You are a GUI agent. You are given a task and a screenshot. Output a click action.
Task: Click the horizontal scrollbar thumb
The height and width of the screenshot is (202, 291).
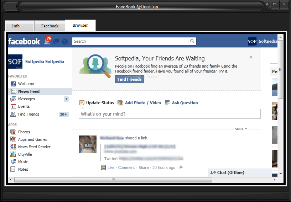[x=113, y=180]
